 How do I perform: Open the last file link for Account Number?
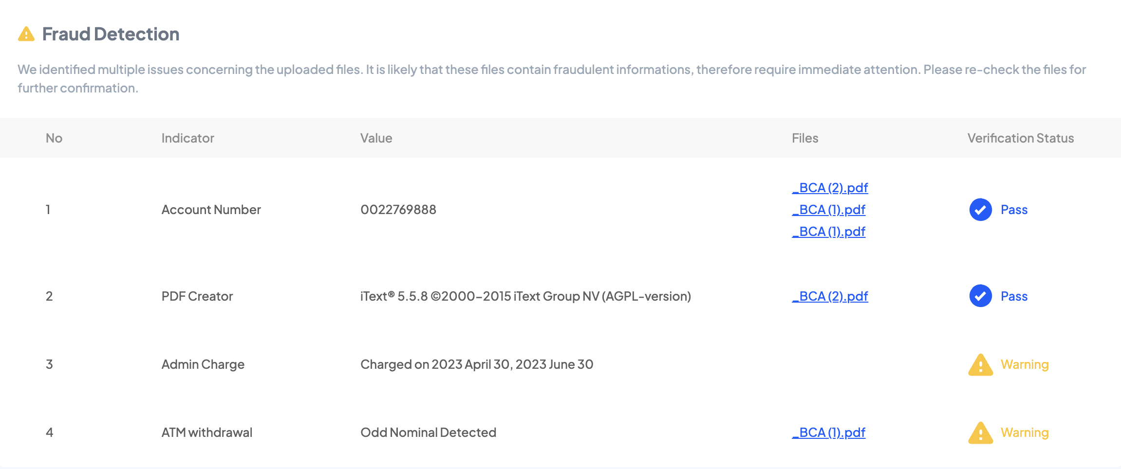tap(828, 232)
